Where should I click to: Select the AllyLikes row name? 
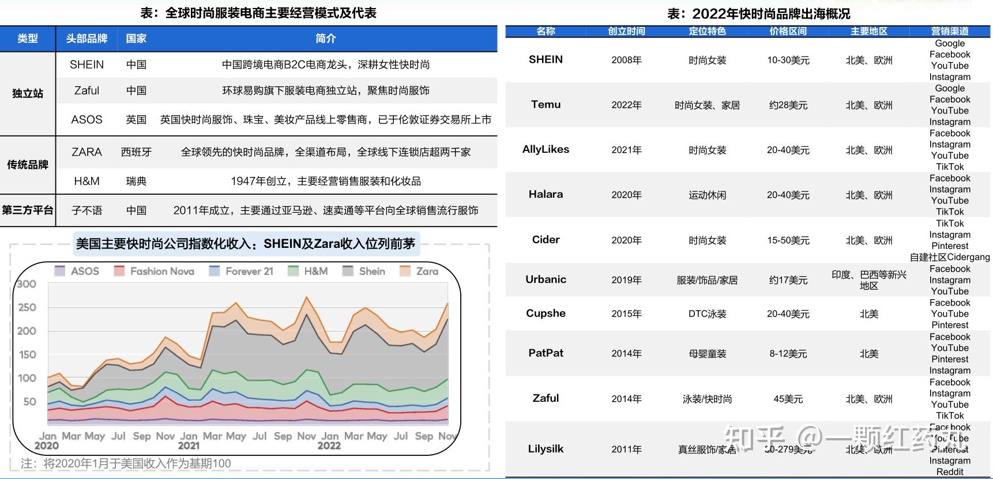point(546,149)
